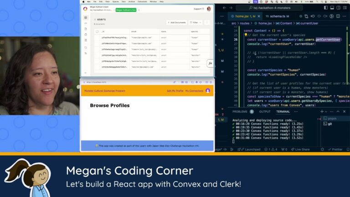Click the My Connections link
The height and width of the screenshot is (197, 350).
194,91
